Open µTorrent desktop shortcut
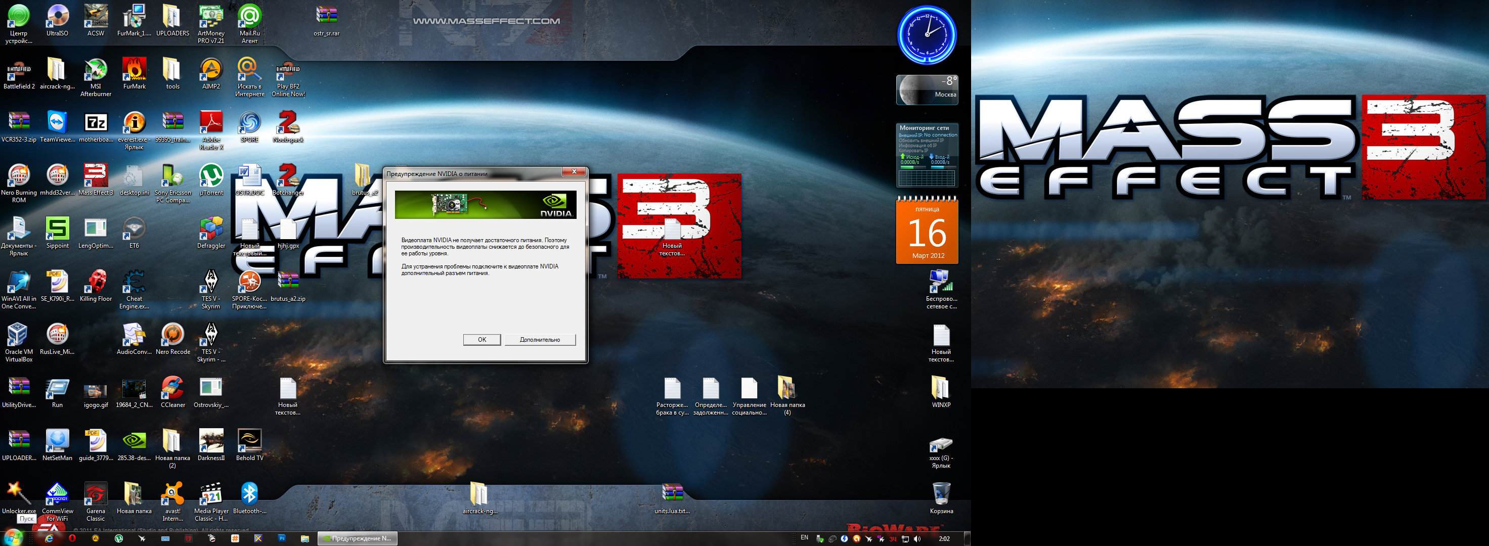The image size is (1489, 546). tap(211, 180)
